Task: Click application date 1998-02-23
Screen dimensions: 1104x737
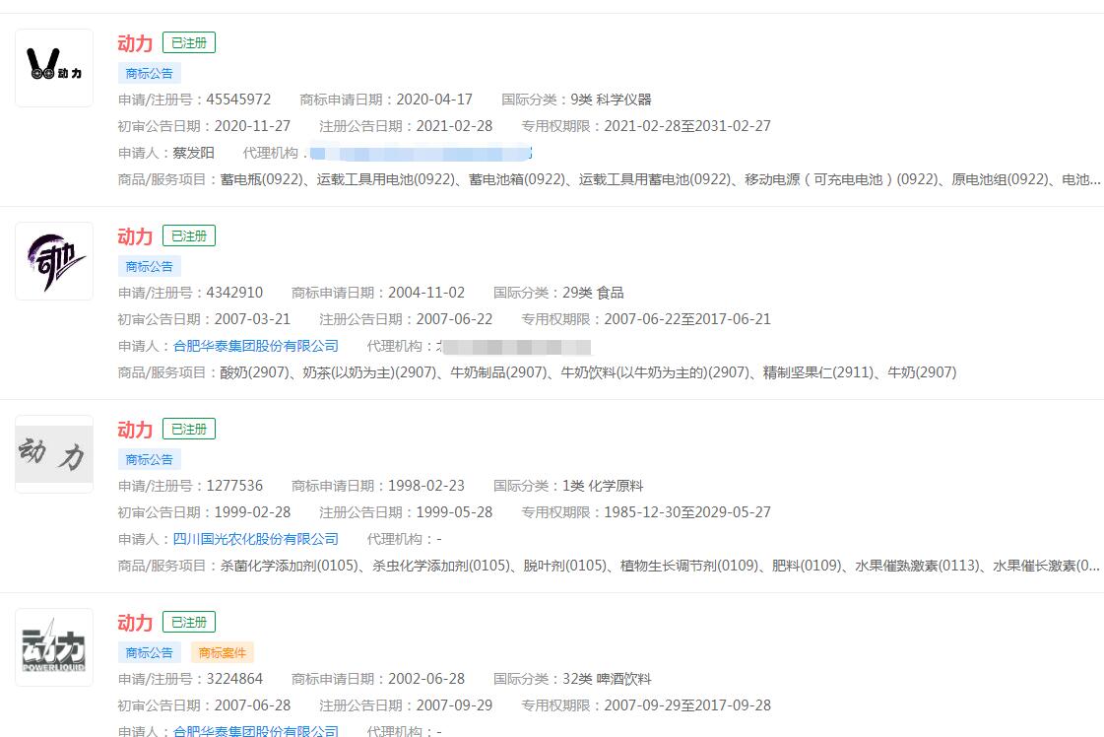Action: [x=426, y=486]
